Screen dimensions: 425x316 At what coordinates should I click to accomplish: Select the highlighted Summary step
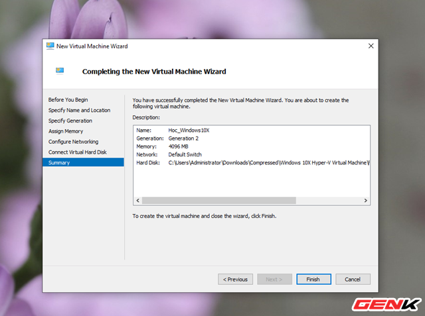(x=83, y=162)
